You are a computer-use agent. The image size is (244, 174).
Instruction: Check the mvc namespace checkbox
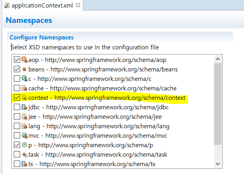[17, 135]
